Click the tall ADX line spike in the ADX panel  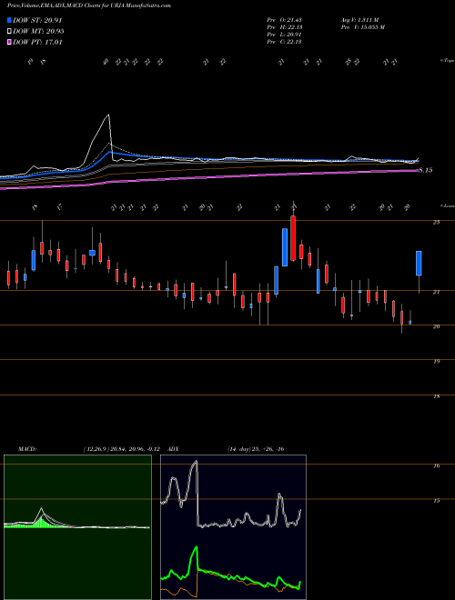click(197, 494)
